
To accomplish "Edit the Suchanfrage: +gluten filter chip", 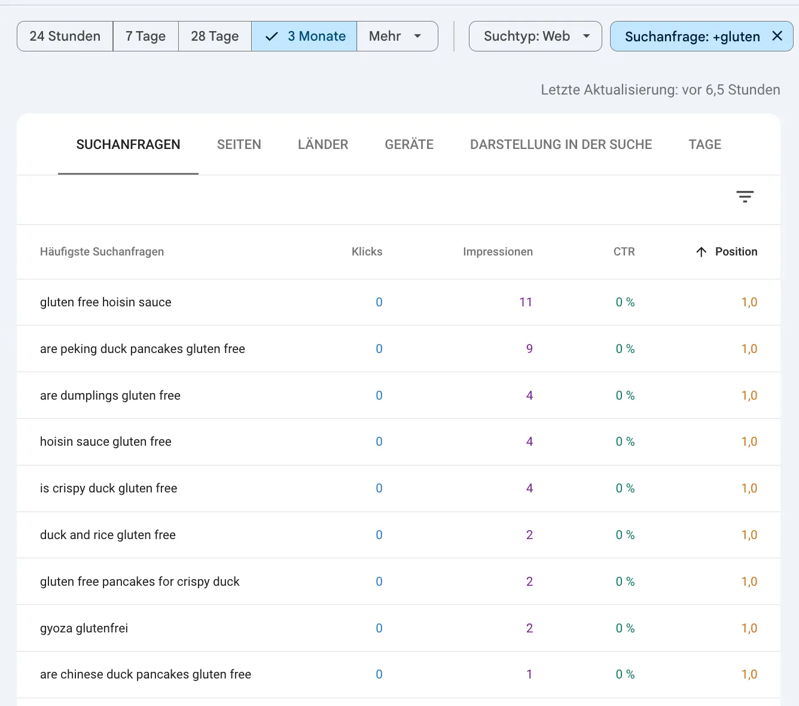I will pos(692,36).
